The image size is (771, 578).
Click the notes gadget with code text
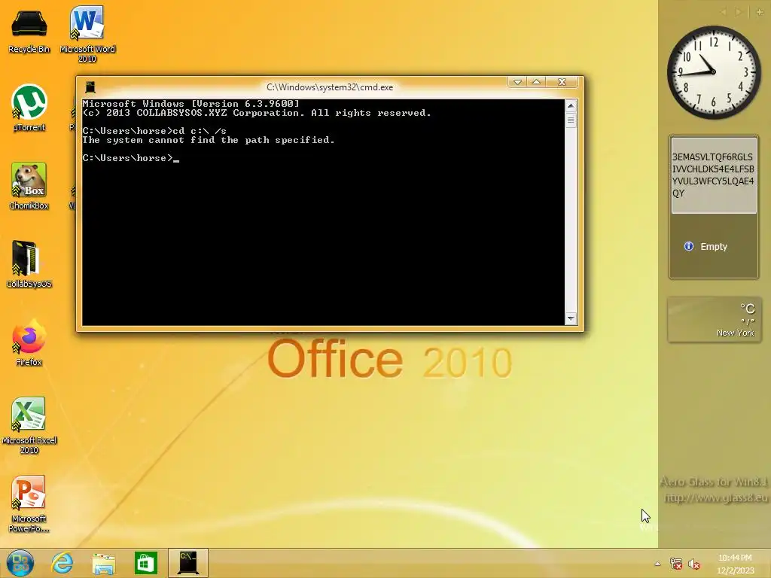coord(714,175)
